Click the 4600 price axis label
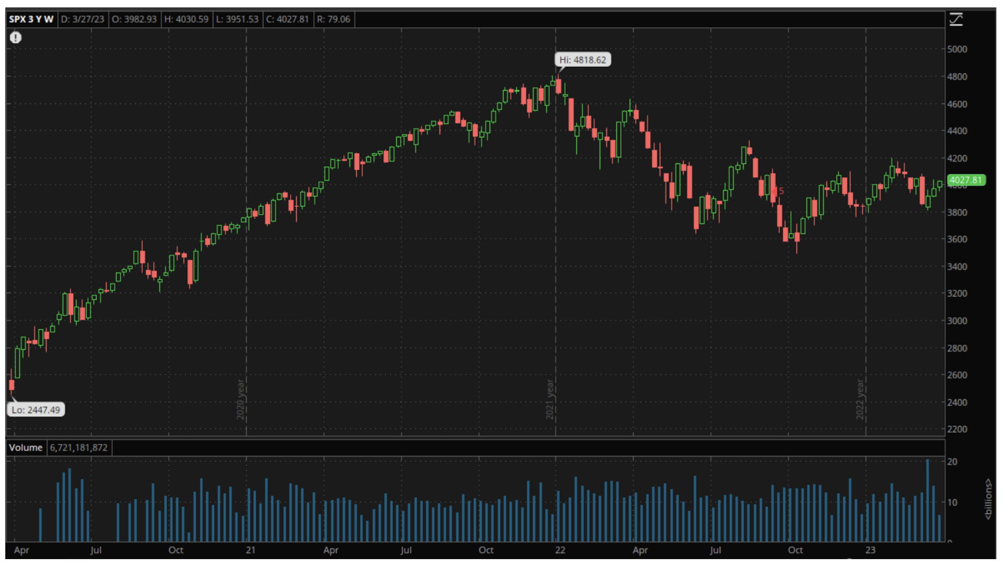This screenshot has width=1006, height=566. pyautogui.click(x=957, y=104)
